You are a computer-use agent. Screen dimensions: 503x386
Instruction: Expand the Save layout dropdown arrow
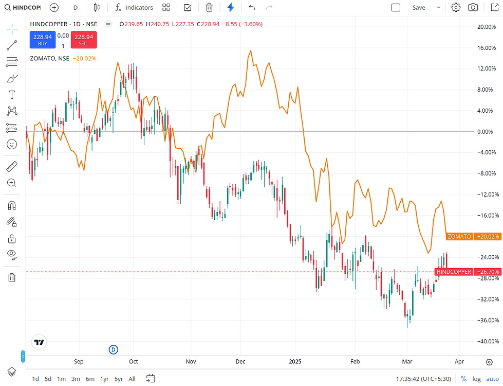(438, 7)
